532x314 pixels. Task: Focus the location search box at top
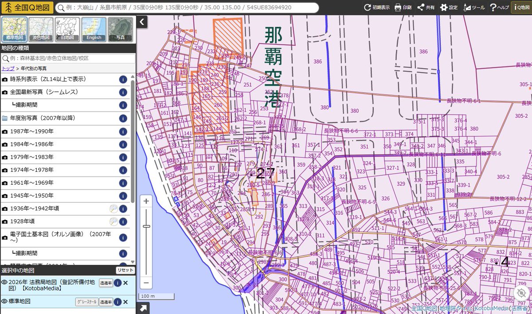tap(186, 8)
